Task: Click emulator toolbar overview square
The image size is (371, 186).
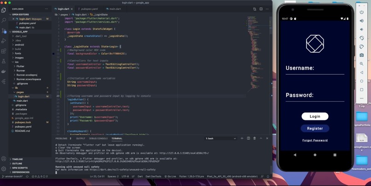Action: point(361,90)
